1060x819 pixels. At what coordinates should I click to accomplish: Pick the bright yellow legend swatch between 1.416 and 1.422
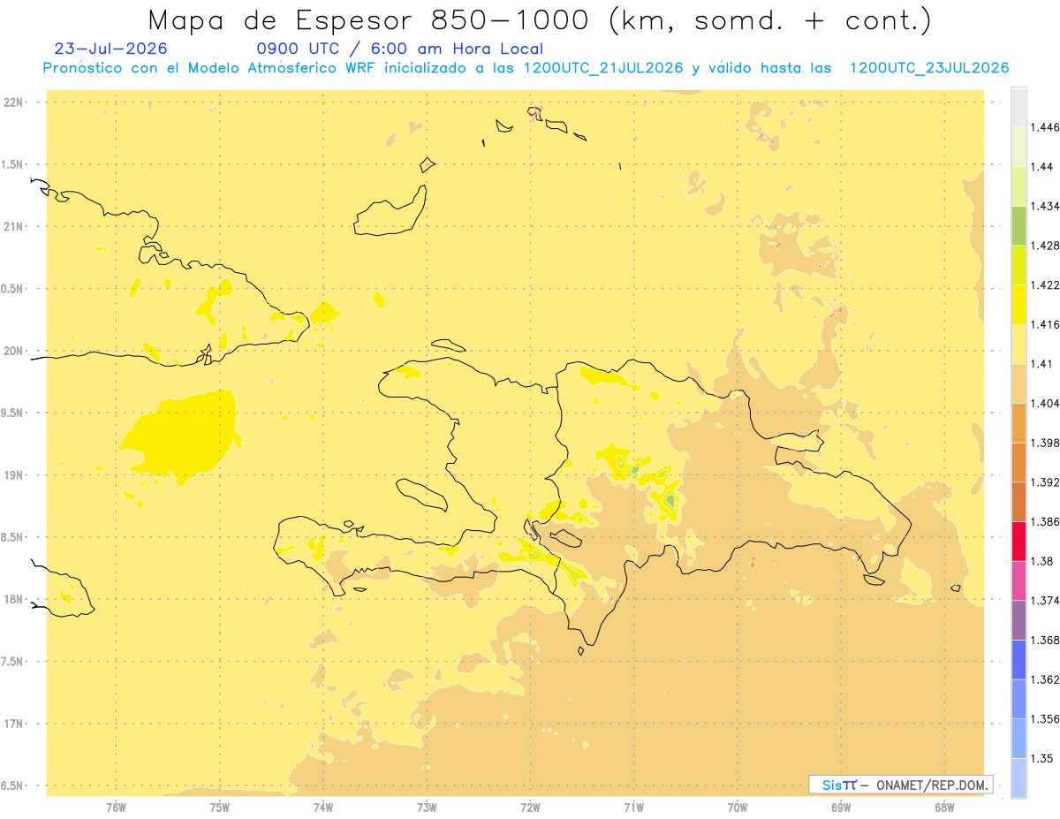click(x=1018, y=304)
